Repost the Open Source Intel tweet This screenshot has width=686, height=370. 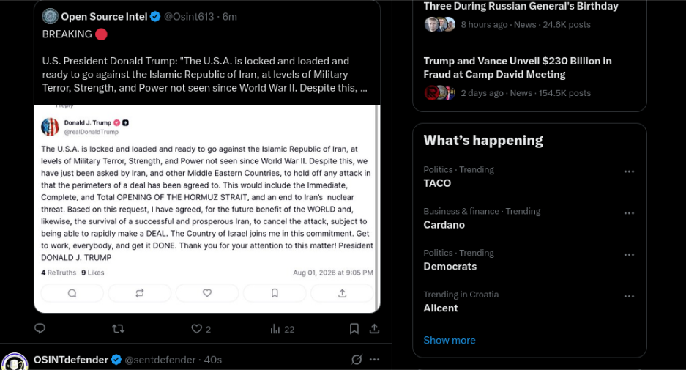click(x=118, y=328)
